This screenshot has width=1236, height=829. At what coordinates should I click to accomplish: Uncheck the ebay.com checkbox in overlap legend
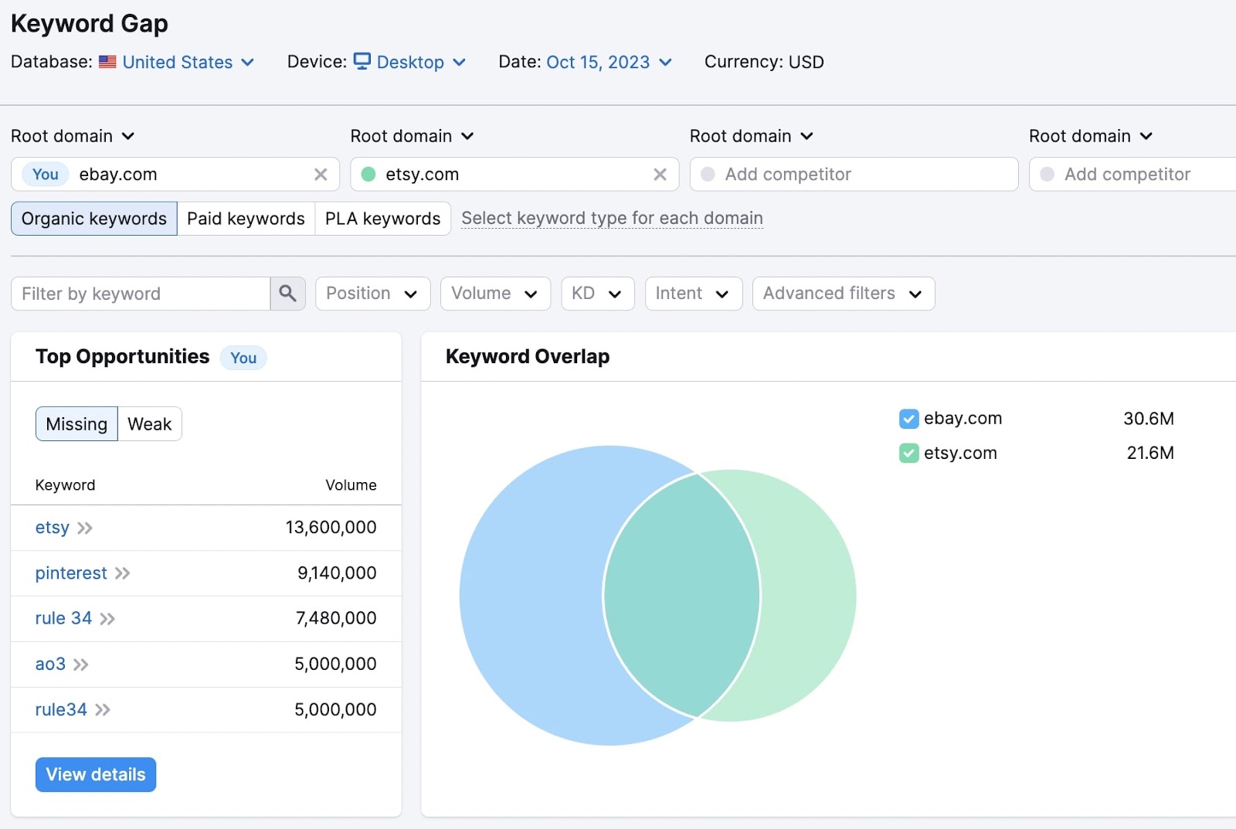[908, 419]
